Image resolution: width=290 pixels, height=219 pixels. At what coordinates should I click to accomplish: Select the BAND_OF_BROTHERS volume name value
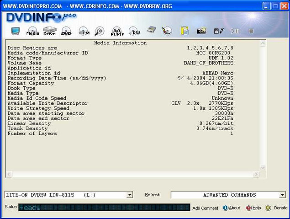209,63
